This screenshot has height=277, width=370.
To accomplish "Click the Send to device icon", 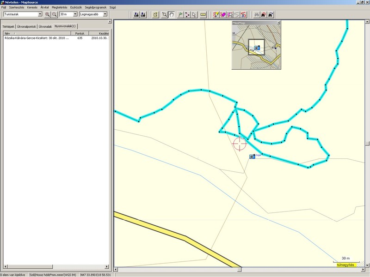I will (143, 14).
